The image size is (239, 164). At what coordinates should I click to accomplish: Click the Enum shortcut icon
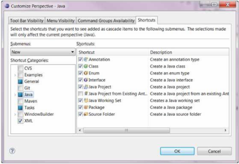click(x=86, y=73)
